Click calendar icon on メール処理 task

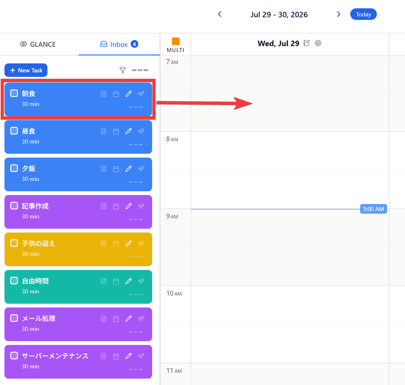[116, 319]
